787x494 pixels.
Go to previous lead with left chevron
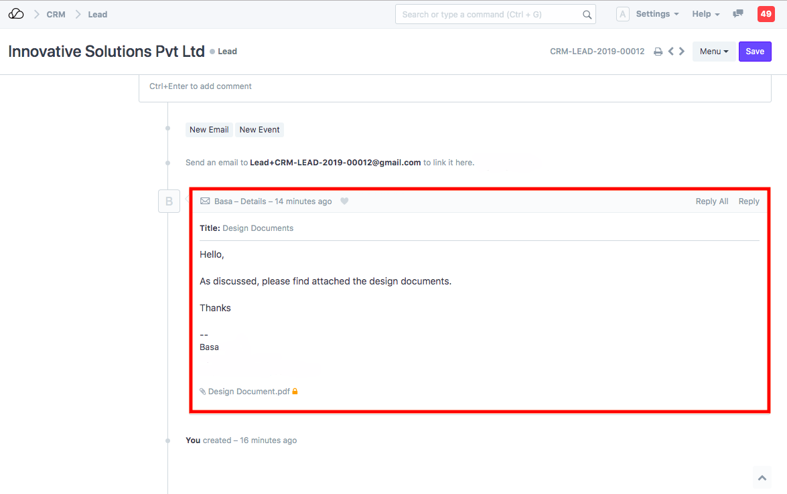(x=670, y=52)
